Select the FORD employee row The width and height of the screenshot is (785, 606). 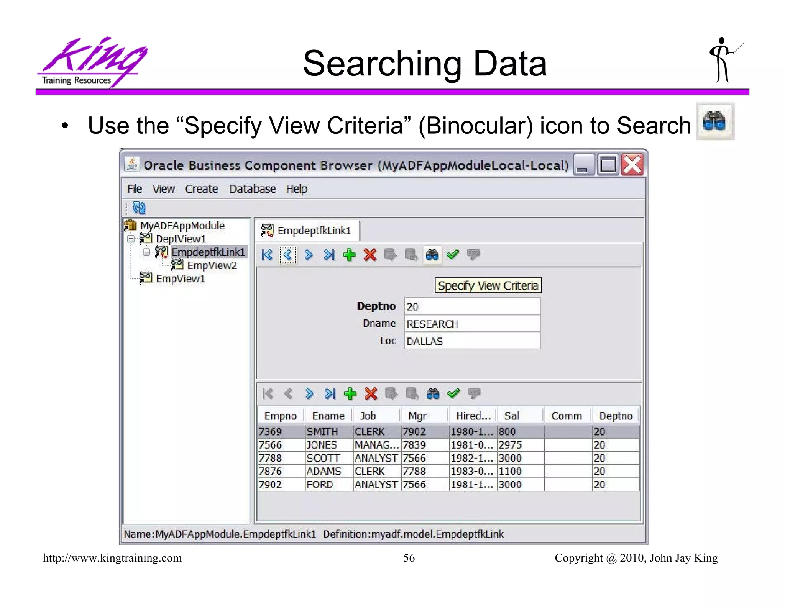(448, 485)
